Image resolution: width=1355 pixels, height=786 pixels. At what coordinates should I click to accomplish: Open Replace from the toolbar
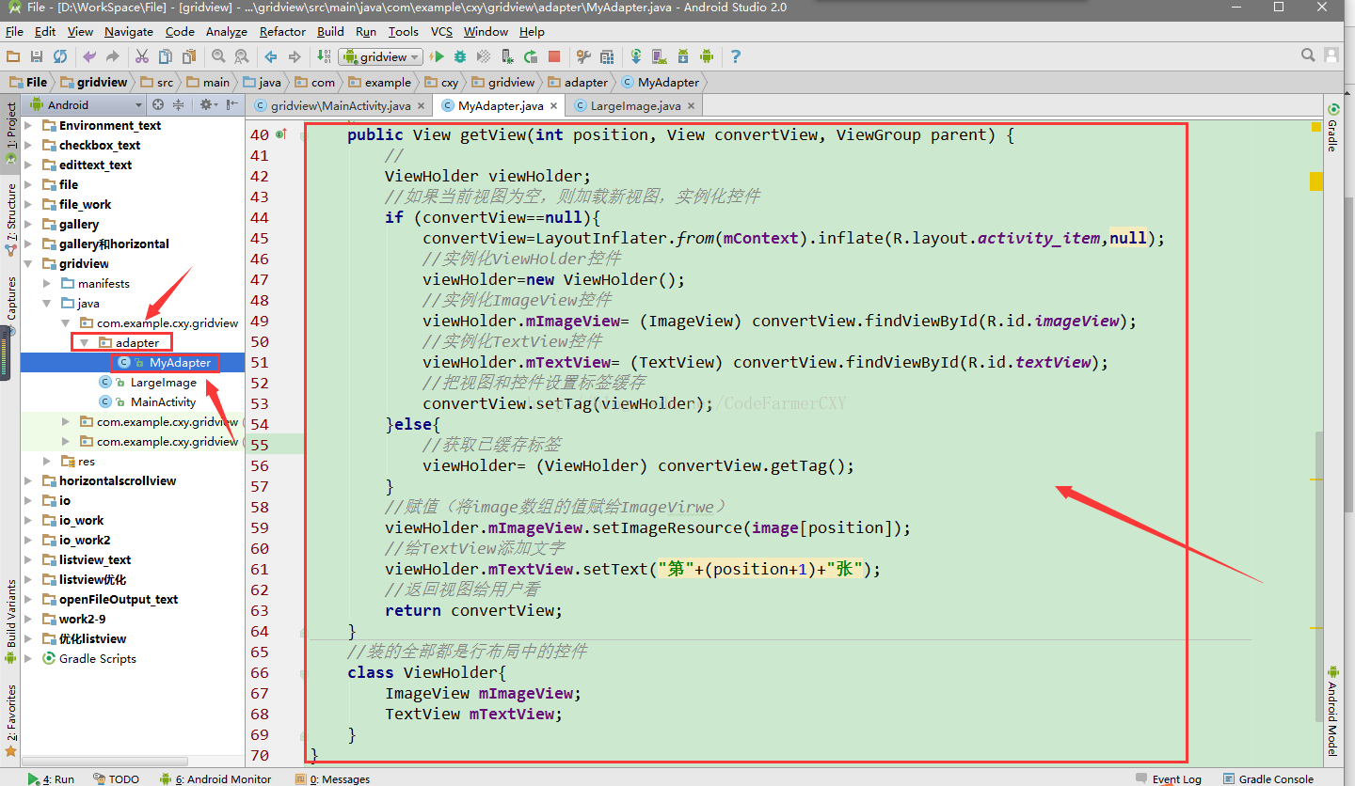tap(241, 56)
